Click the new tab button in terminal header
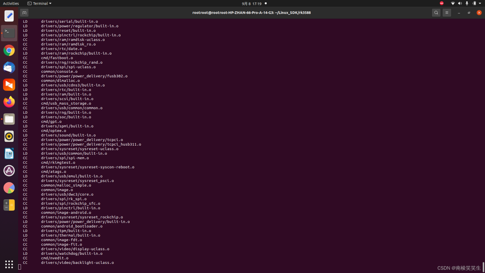The height and width of the screenshot is (273, 485). pos(24,13)
